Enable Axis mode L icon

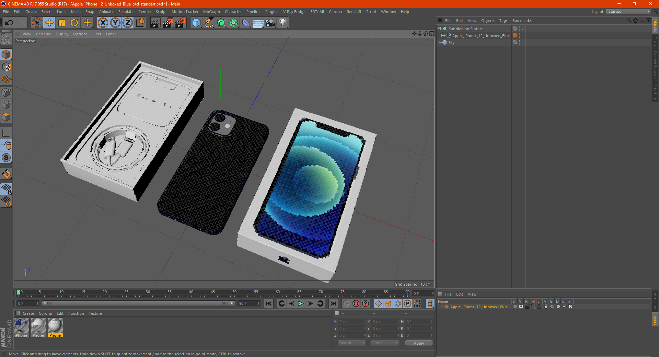[x=7, y=133]
